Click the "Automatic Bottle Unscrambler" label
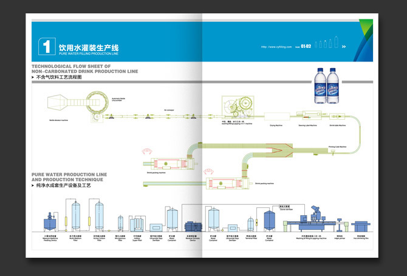 pyautogui.click(x=118, y=100)
